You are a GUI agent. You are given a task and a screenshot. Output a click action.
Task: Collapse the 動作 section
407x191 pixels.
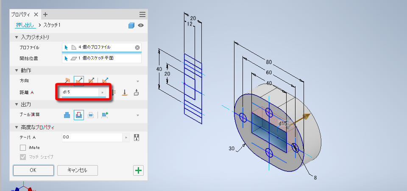pyautogui.click(x=17, y=70)
